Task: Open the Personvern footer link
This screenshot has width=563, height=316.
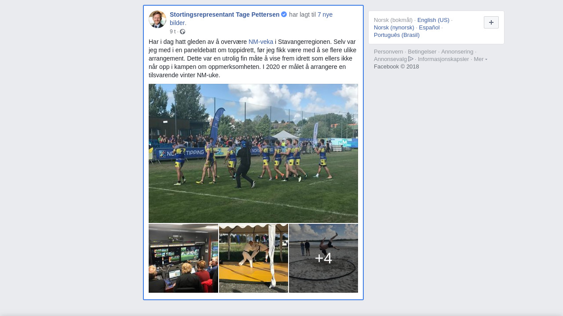Action: [x=388, y=51]
